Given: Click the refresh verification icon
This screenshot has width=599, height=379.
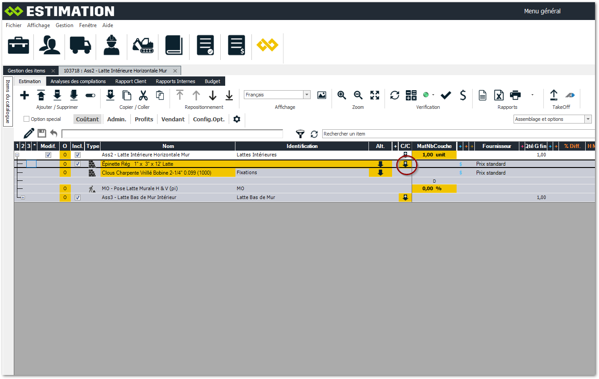Looking at the screenshot, I should coord(395,95).
